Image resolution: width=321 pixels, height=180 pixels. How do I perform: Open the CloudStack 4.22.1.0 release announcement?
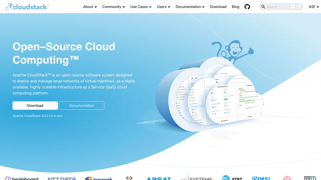click(x=37, y=116)
